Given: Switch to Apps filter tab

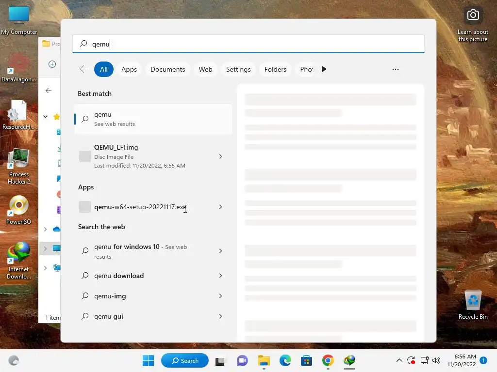Looking at the screenshot, I should coord(129,69).
